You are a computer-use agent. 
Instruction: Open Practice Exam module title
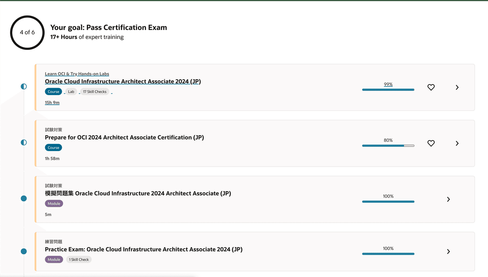coord(144,249)
